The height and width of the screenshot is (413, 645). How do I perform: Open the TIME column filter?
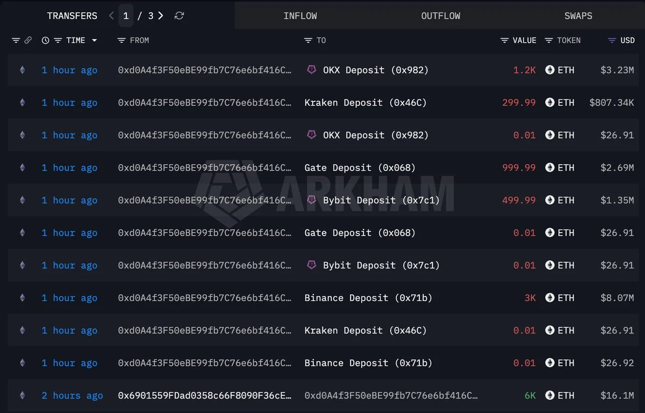tap(58, 40)
